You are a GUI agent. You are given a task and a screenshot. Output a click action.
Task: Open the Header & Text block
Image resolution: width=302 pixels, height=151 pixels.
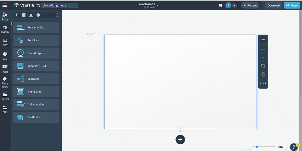36,27
